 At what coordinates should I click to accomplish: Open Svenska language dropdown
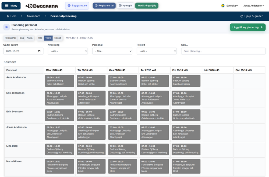[x=229, y=6]
